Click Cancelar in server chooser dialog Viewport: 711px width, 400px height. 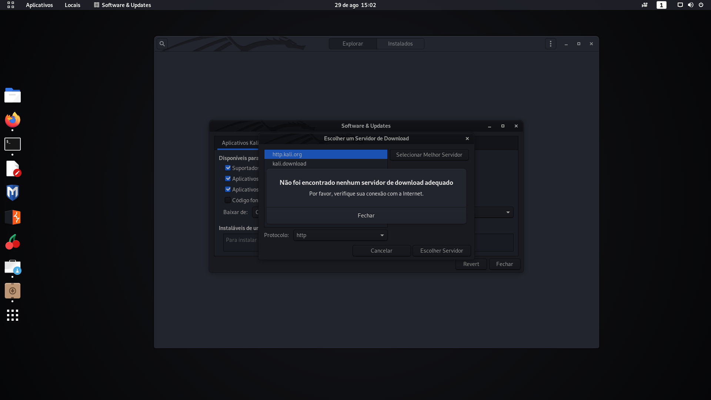pos(381,251)
